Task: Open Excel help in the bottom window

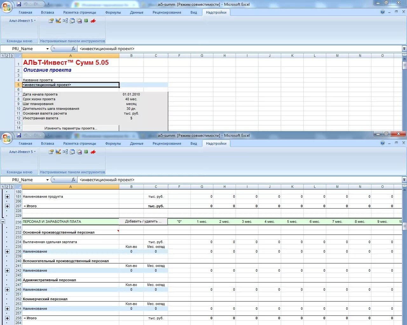Action: (383, 143)
